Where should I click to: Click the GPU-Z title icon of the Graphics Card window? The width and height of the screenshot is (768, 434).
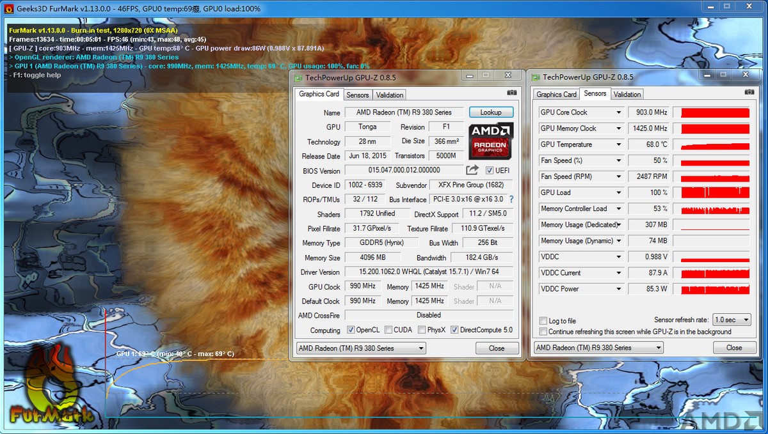[x=298, y=77]
